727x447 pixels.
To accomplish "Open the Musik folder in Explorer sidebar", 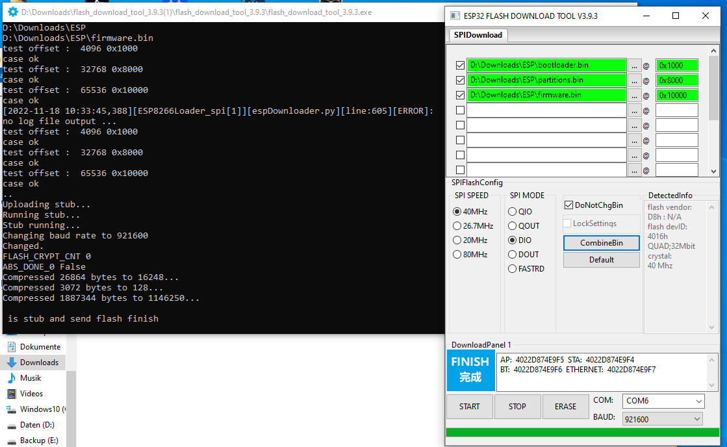I will click(31, 378).
